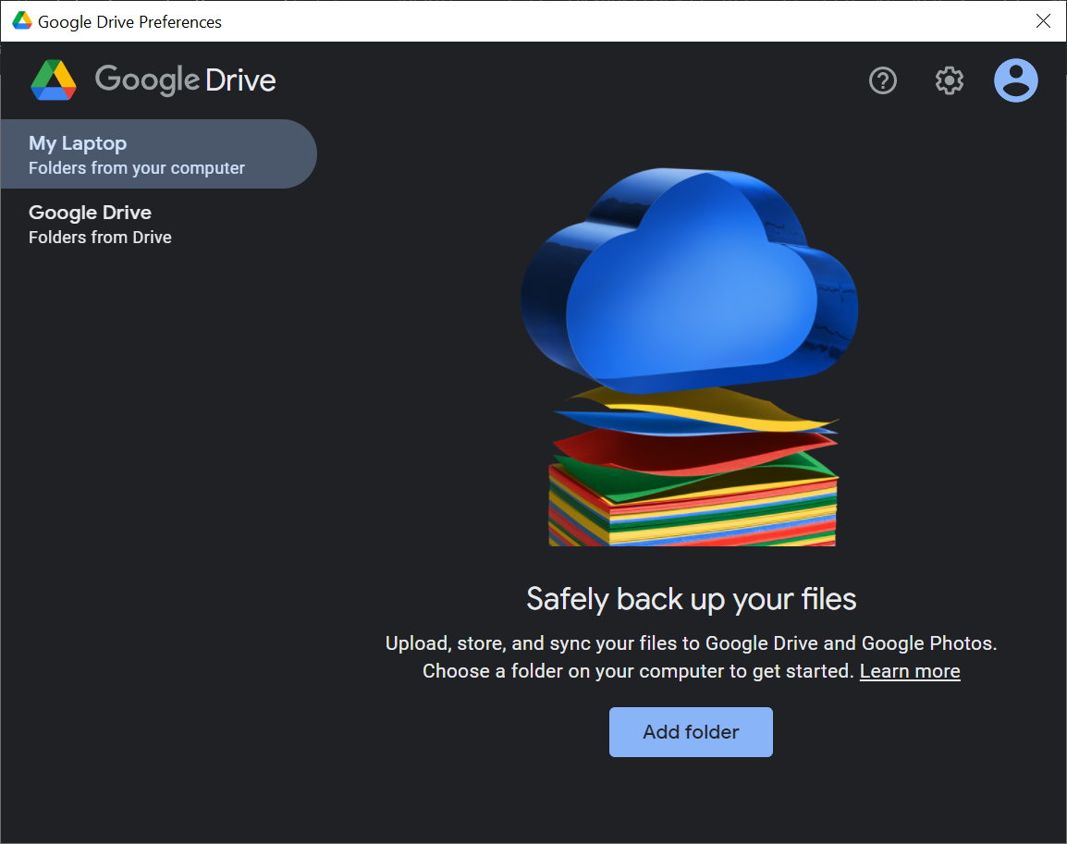Click the Add folder button
Viewport: 1067px width, 844px height.
[x=691, y=732]
